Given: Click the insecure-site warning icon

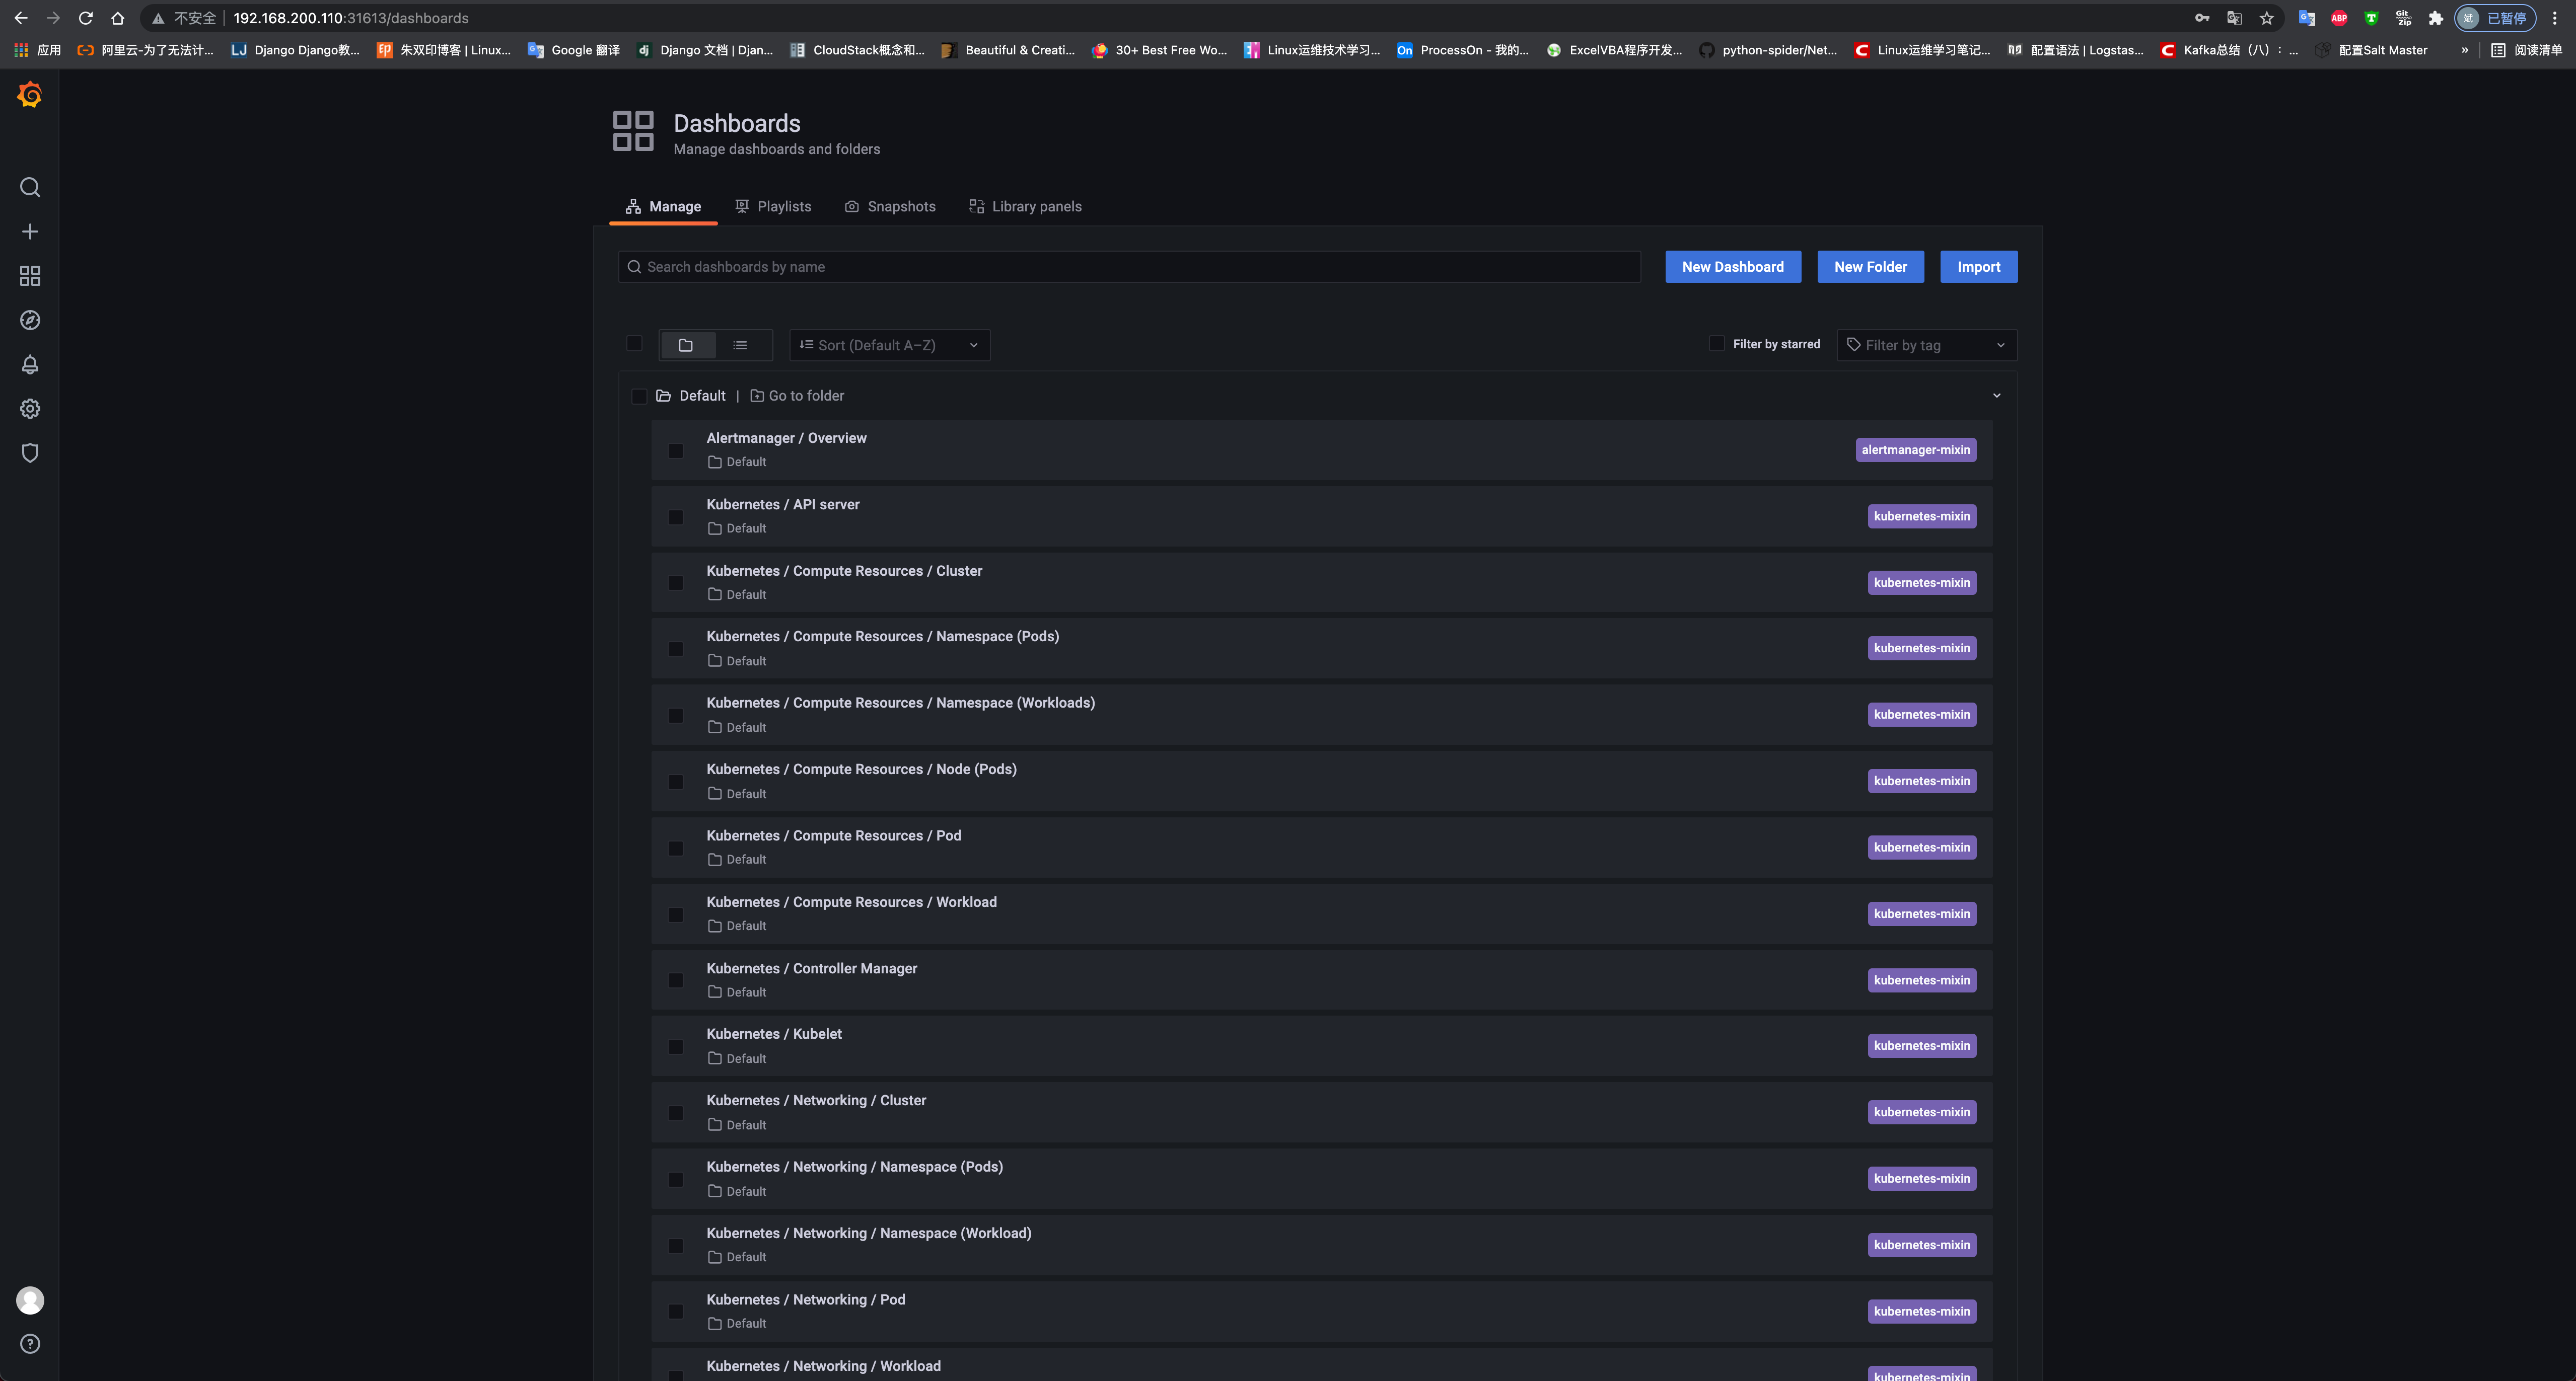Looking at the screenshot, I should tap(158, 18).
